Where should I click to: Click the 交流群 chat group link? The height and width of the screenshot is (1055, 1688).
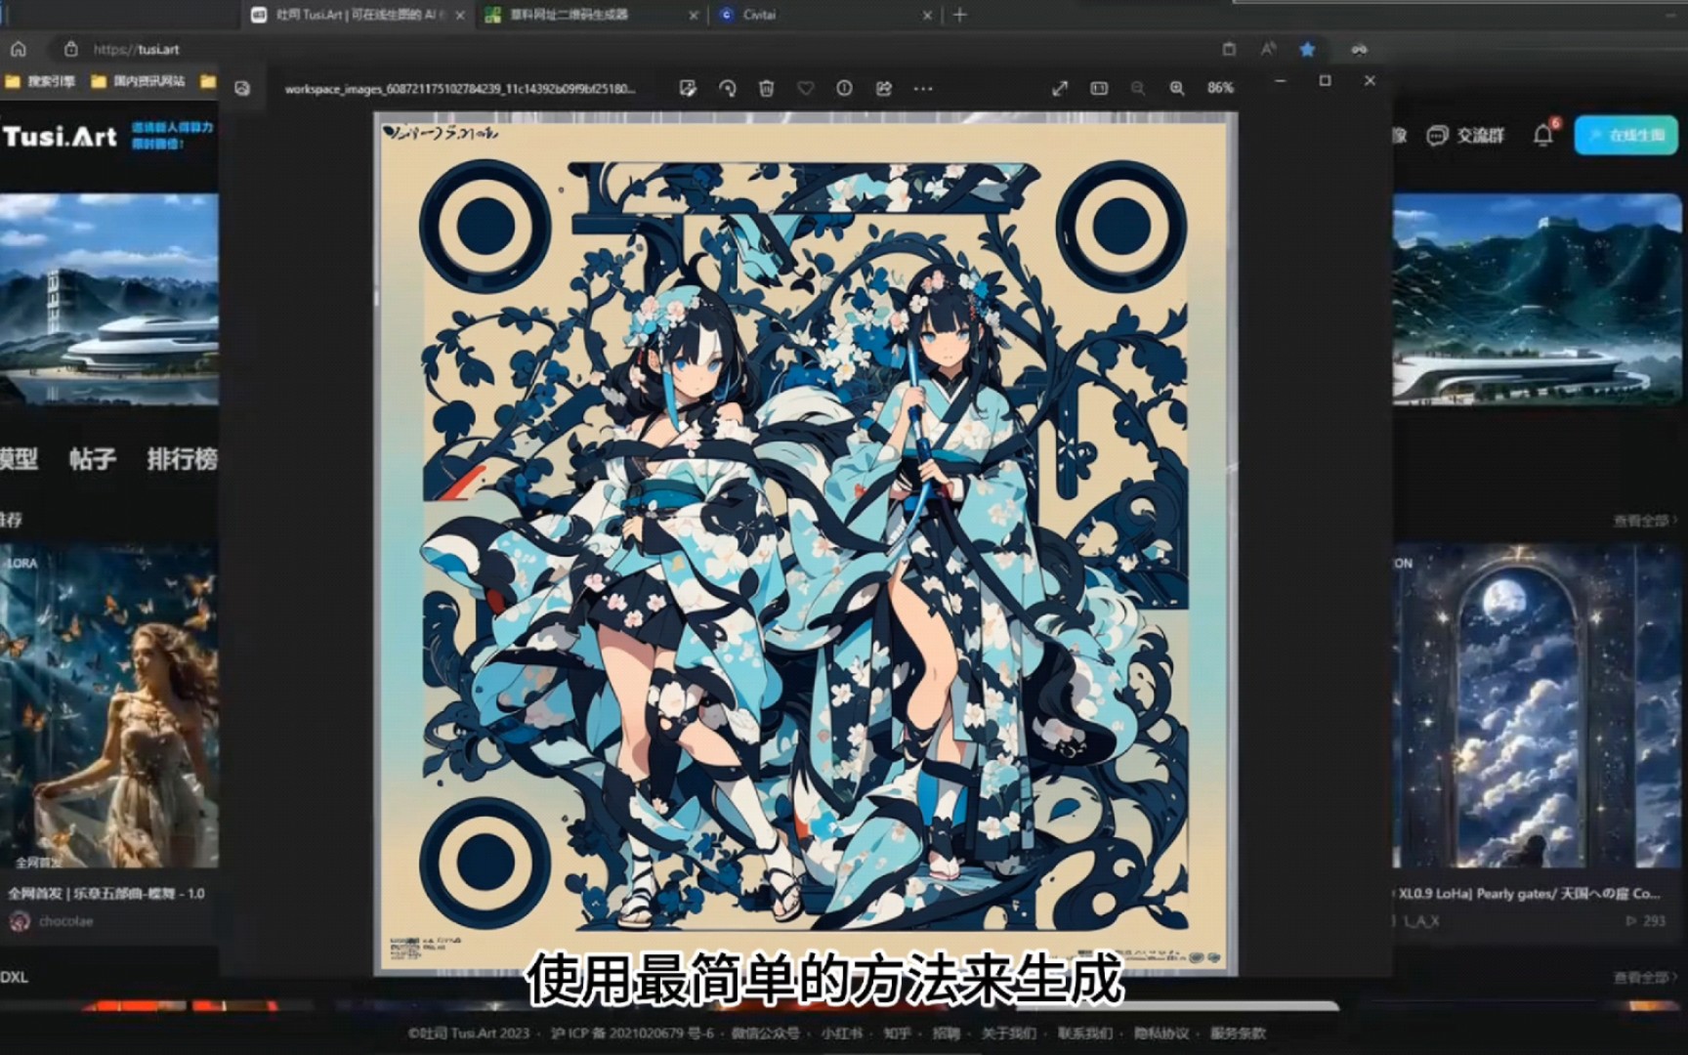point(1465,136)
